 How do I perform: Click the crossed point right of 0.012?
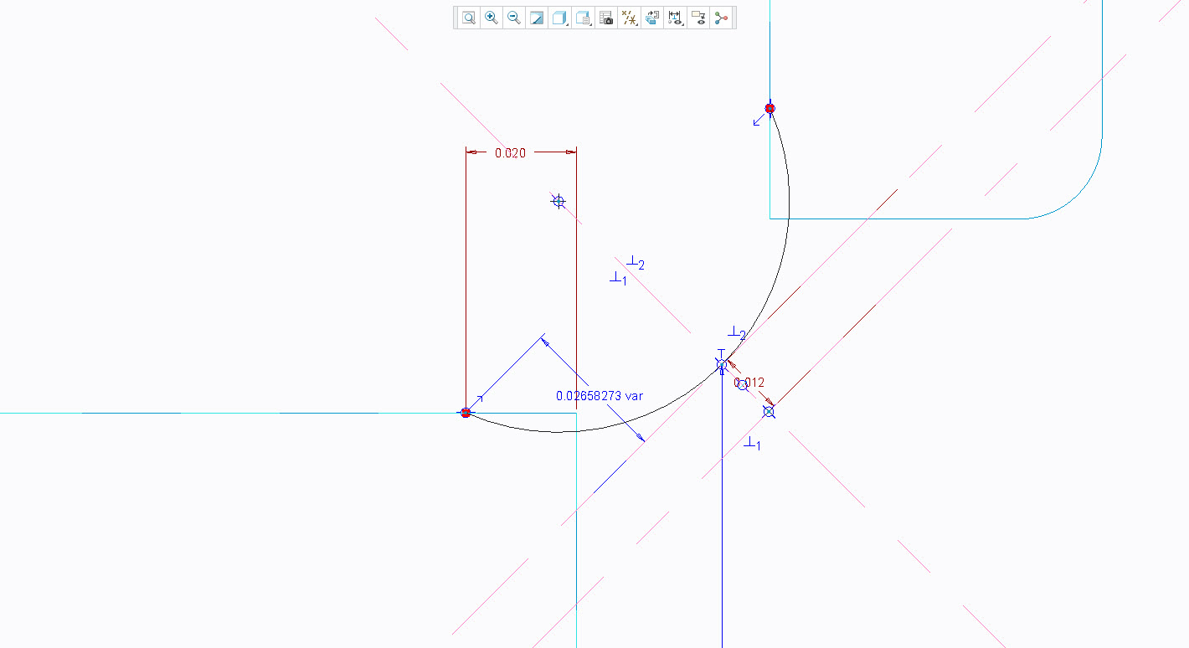[x=769, y=411]
